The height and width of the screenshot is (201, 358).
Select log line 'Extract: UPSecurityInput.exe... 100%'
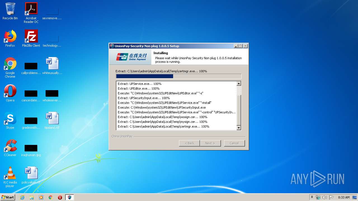pyautogui.click(x=144, y=98)
